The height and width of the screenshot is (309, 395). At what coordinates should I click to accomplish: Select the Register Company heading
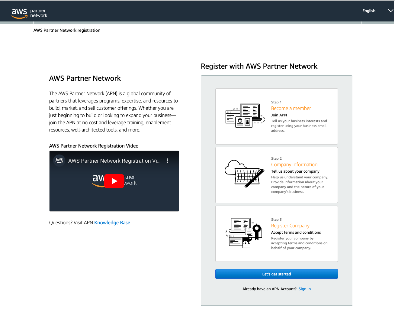coord(290,226)
